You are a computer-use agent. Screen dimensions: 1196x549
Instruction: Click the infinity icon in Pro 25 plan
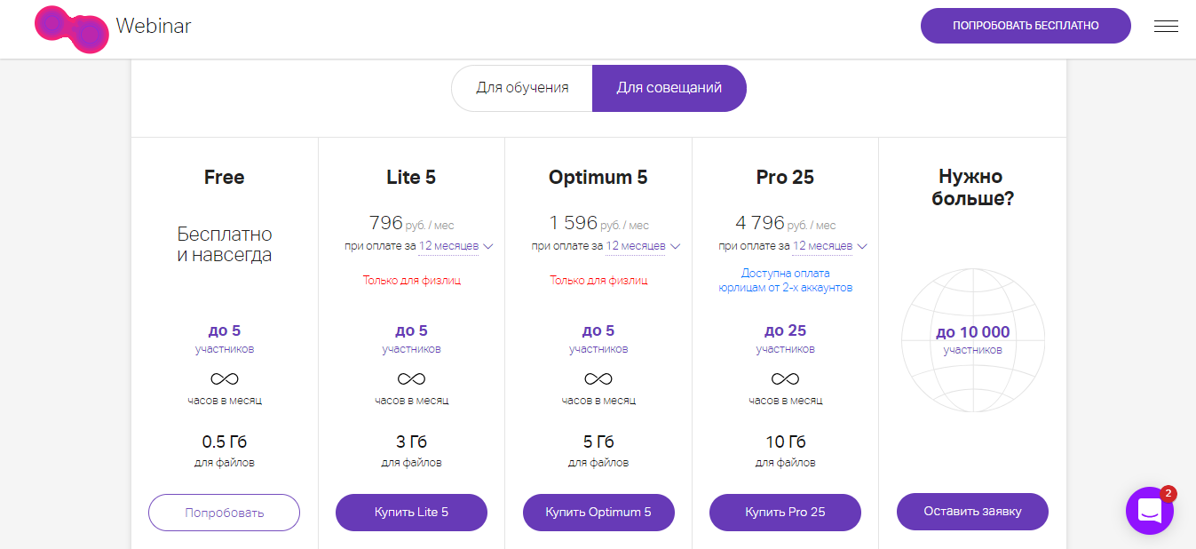[785, 379]
